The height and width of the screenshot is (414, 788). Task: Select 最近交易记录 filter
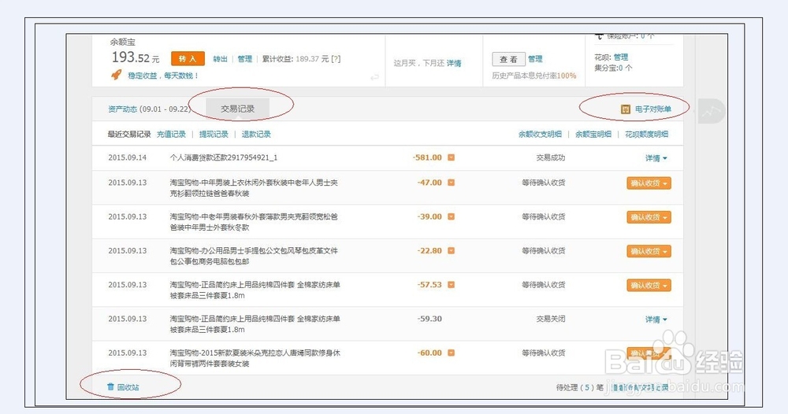[x=129, y=134]
